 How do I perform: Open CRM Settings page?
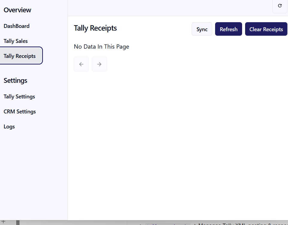[x=19, y=112]
